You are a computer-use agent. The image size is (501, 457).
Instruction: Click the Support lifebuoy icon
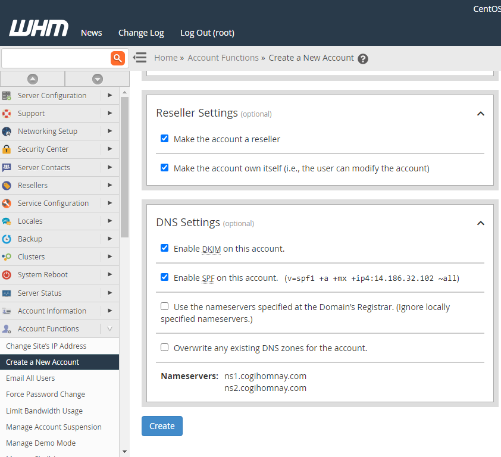(7, 114)
